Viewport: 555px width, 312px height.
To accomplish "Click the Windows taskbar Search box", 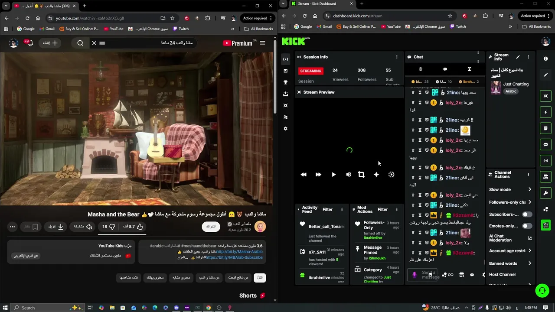I will 47,308.
